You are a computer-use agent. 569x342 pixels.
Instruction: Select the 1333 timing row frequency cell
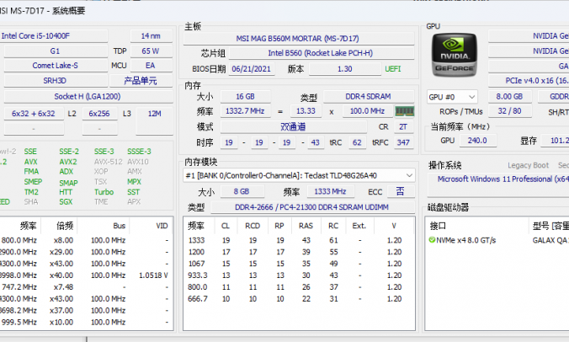click(197, 240)
